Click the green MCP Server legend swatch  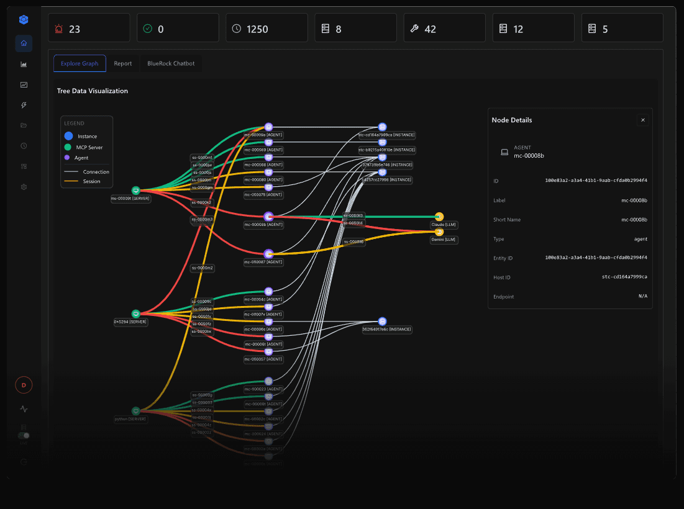(68, 147)
